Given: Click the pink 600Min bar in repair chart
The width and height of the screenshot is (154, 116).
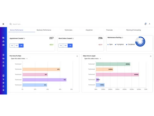Looking at the screenshot, I should 117,75.
